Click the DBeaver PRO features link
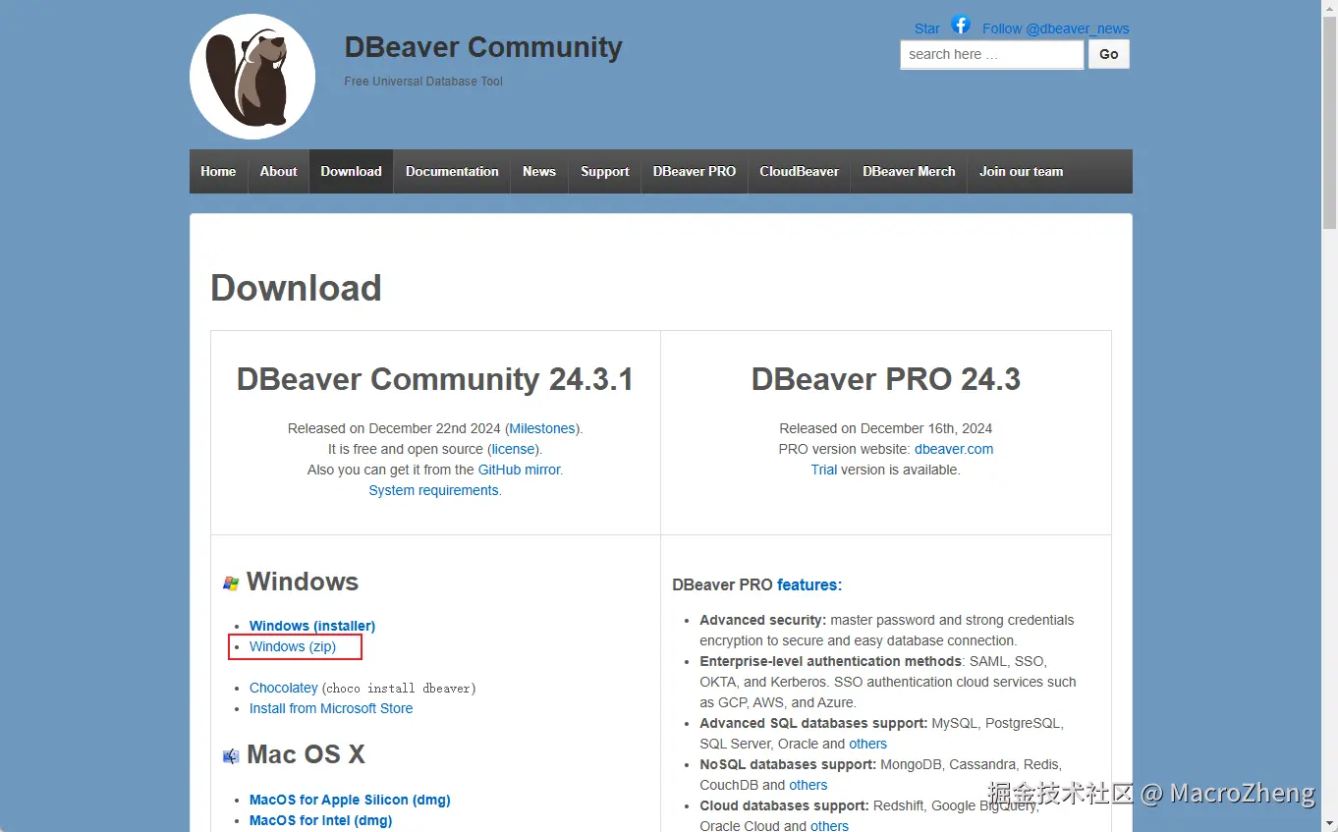Screen dimensions: 1338x832 809,584
